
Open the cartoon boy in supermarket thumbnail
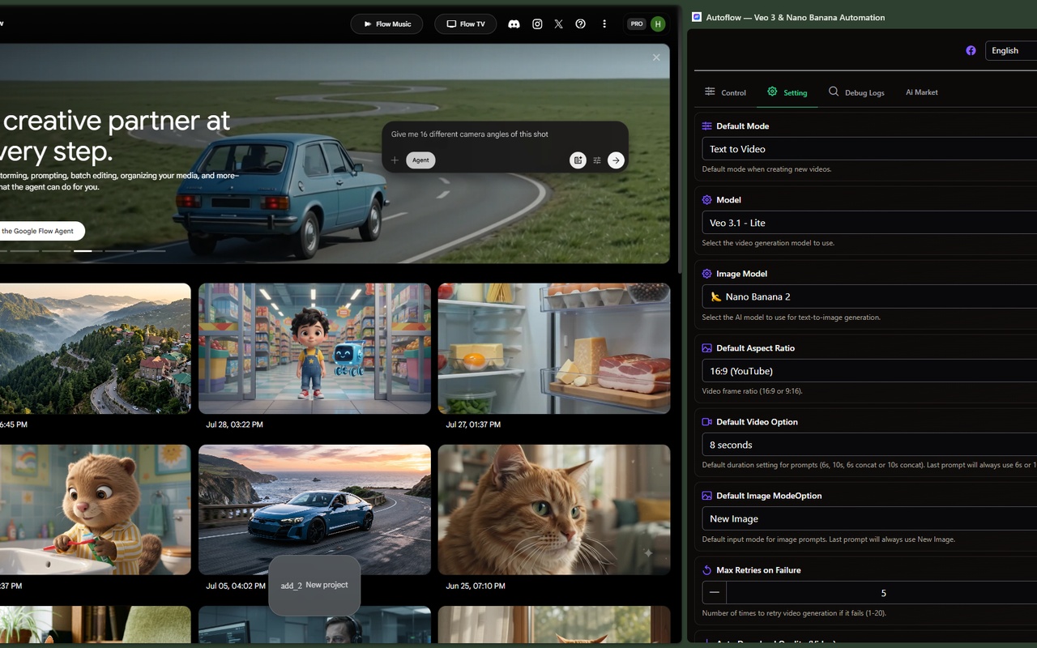tap(314, 348)
